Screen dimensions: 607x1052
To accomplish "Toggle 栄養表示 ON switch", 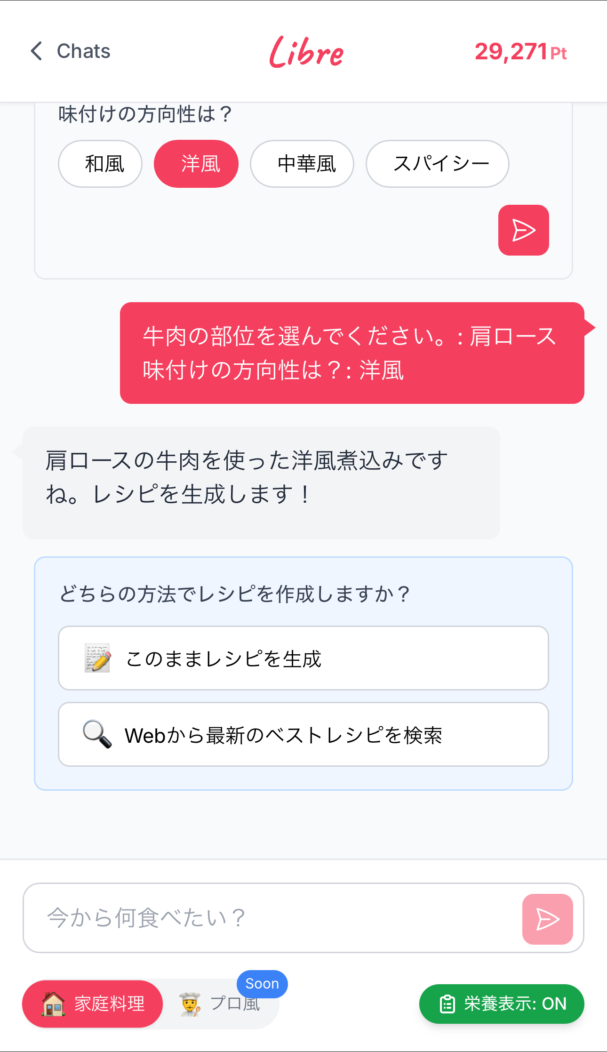I will click(x=502, y=1004).
